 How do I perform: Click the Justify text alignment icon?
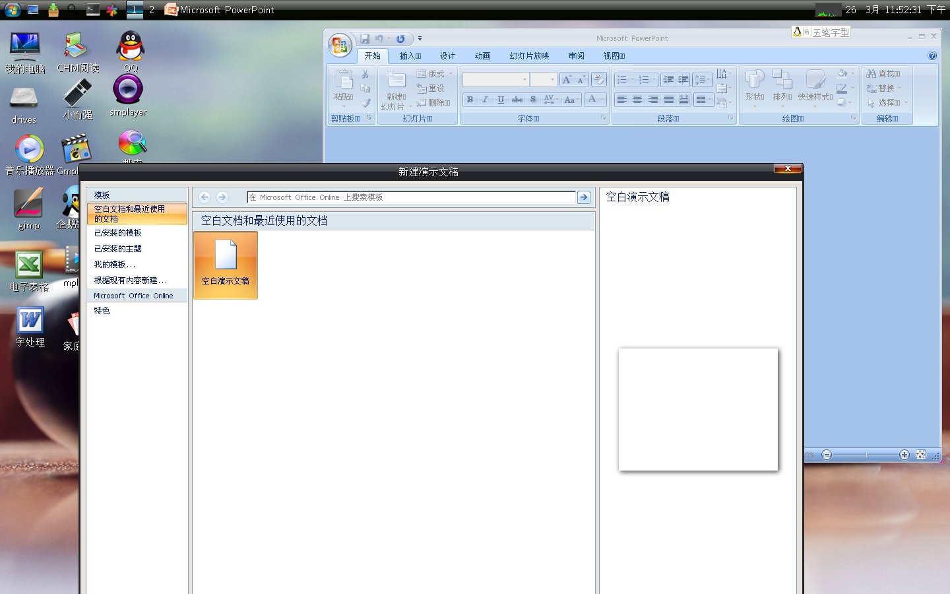point(669,100)
